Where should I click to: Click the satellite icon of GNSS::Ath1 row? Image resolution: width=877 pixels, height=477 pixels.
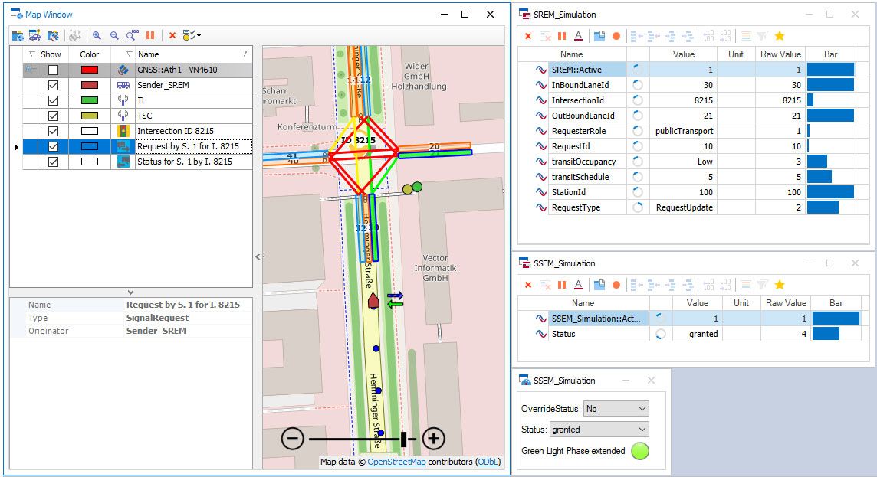[x=123, y=70]
